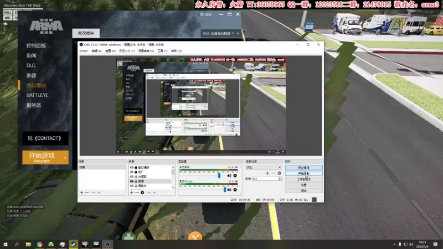Open Chrome from the taskbar

(x=39, y=245)
